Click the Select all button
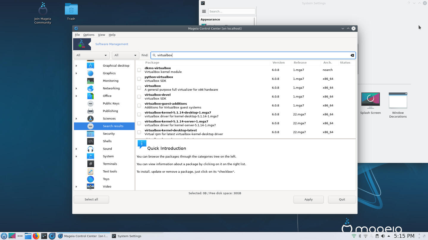The height and width of the screenshot is (240, 428). point(91,199)
